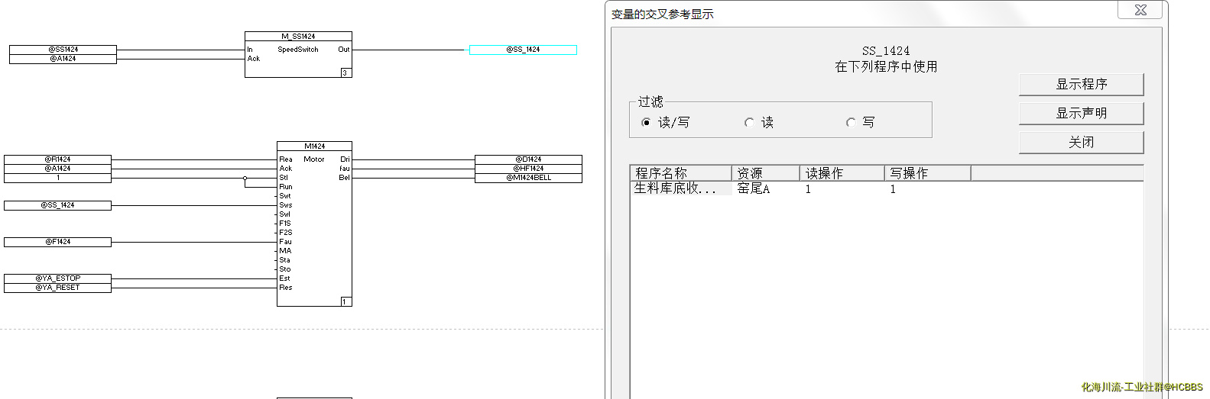Close the cross-reference dialog with X
The height and width of the screenshot is (399, 1210).
(1140, 10)
